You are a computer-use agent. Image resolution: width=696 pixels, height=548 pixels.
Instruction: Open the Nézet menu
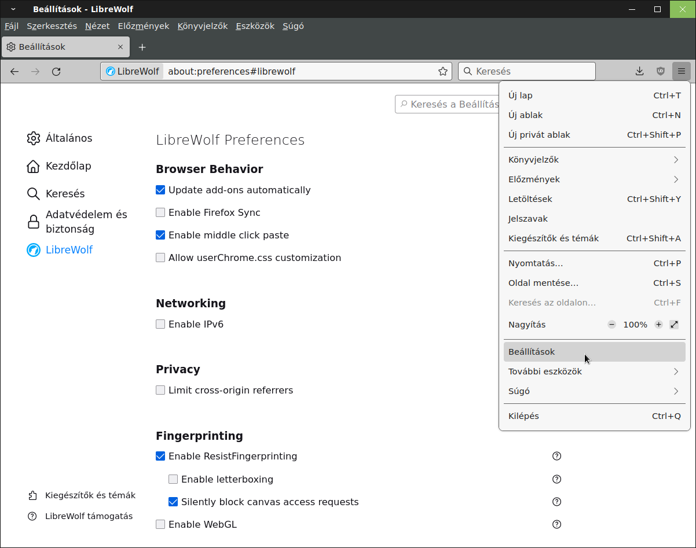(x=97, y=26)
